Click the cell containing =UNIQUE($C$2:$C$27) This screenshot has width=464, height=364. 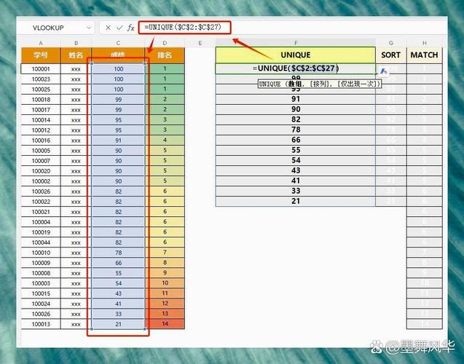click(296, 68)
